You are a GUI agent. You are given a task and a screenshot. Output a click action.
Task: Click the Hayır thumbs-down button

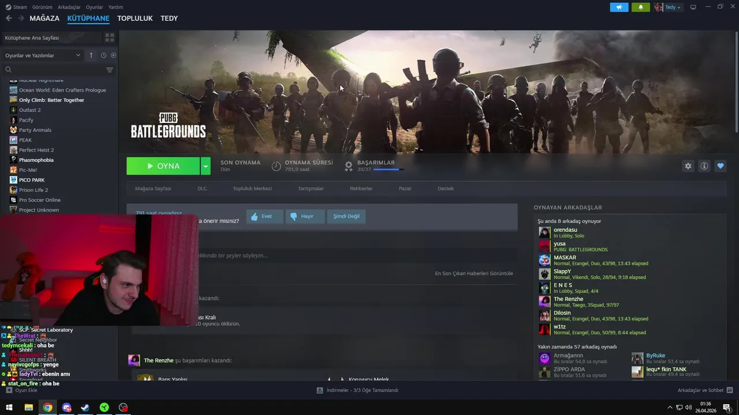[x=305, y=216]
